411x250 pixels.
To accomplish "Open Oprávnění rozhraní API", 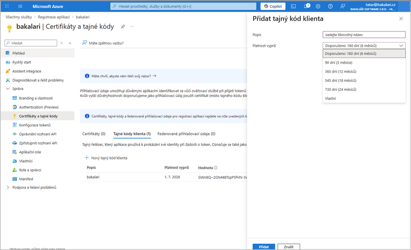I will point(37,134).
